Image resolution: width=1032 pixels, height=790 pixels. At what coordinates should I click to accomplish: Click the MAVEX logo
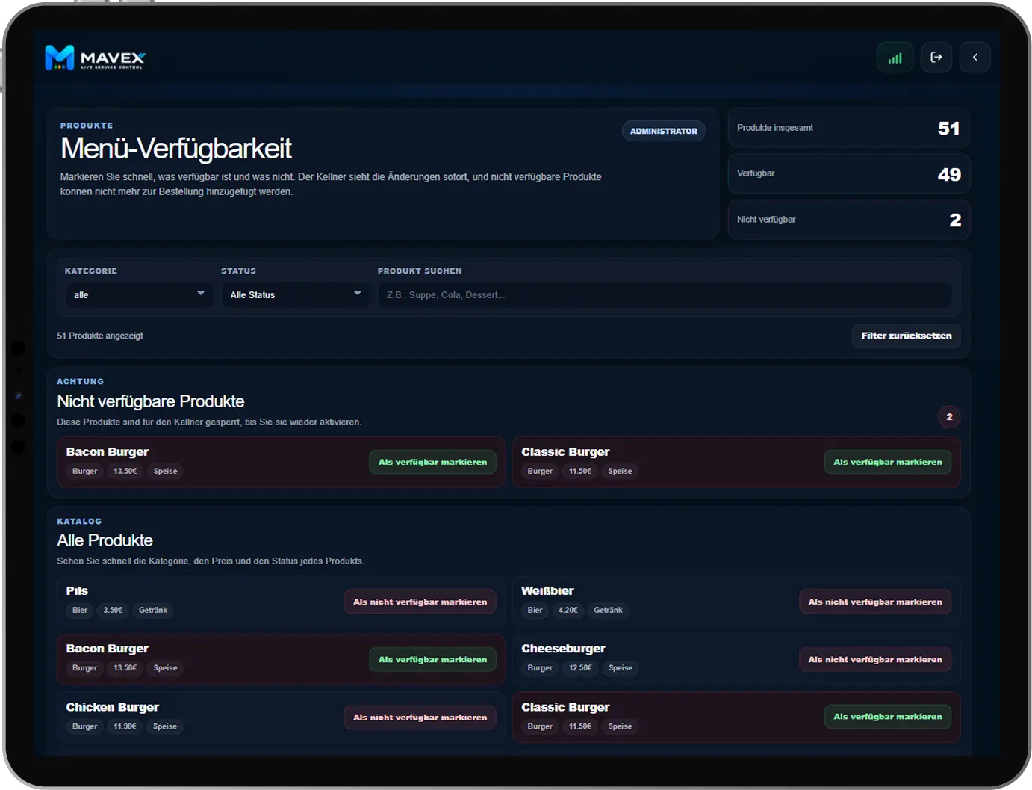(x=95, y=58)
